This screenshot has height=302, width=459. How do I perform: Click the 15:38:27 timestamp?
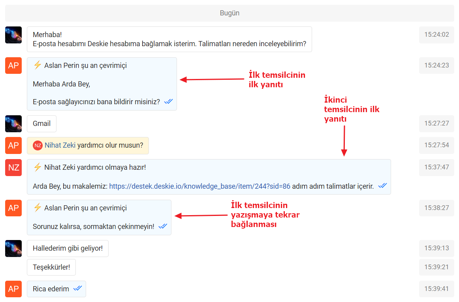click(x=436, y=208)
